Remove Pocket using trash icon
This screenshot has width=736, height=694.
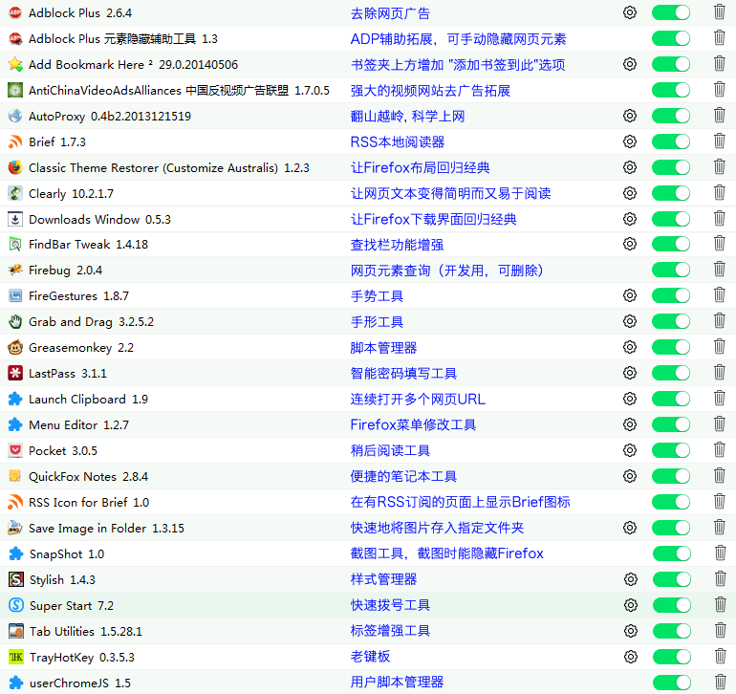click(x=719, y=450)
